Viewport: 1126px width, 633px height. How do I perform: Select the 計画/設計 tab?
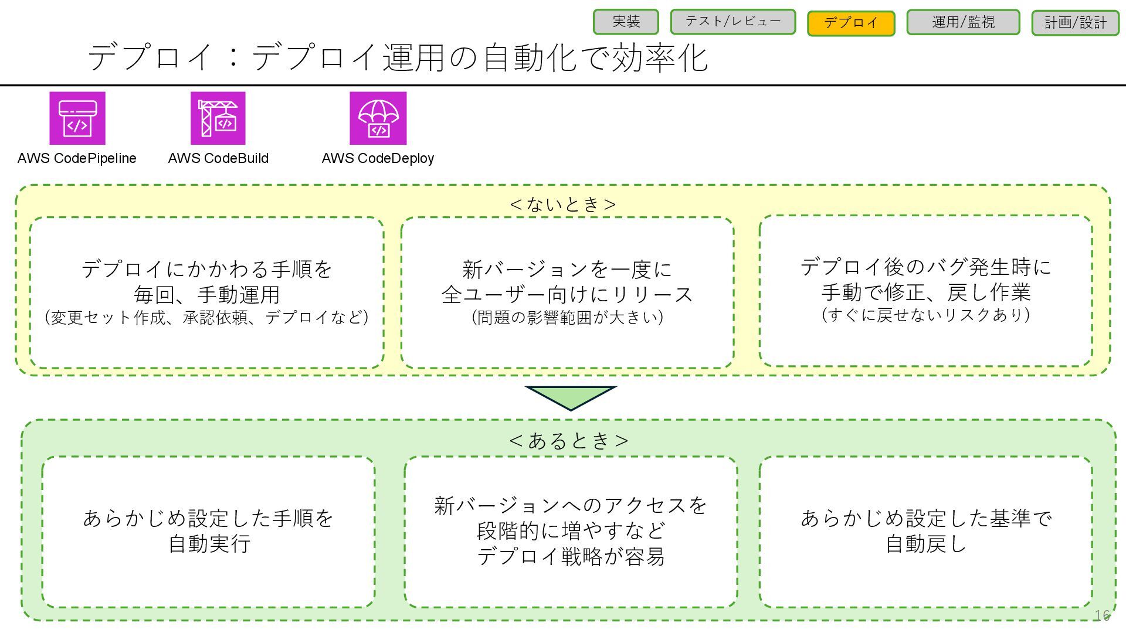click(x=1076, y=23)
